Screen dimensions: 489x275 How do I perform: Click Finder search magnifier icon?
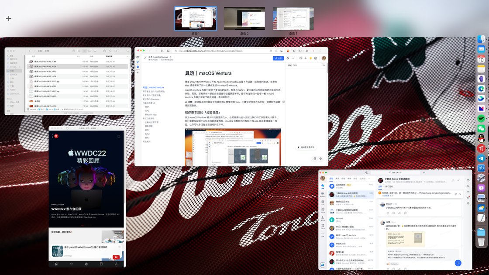[x=127, y=51]
